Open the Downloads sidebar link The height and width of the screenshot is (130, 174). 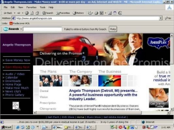[13, 81]
